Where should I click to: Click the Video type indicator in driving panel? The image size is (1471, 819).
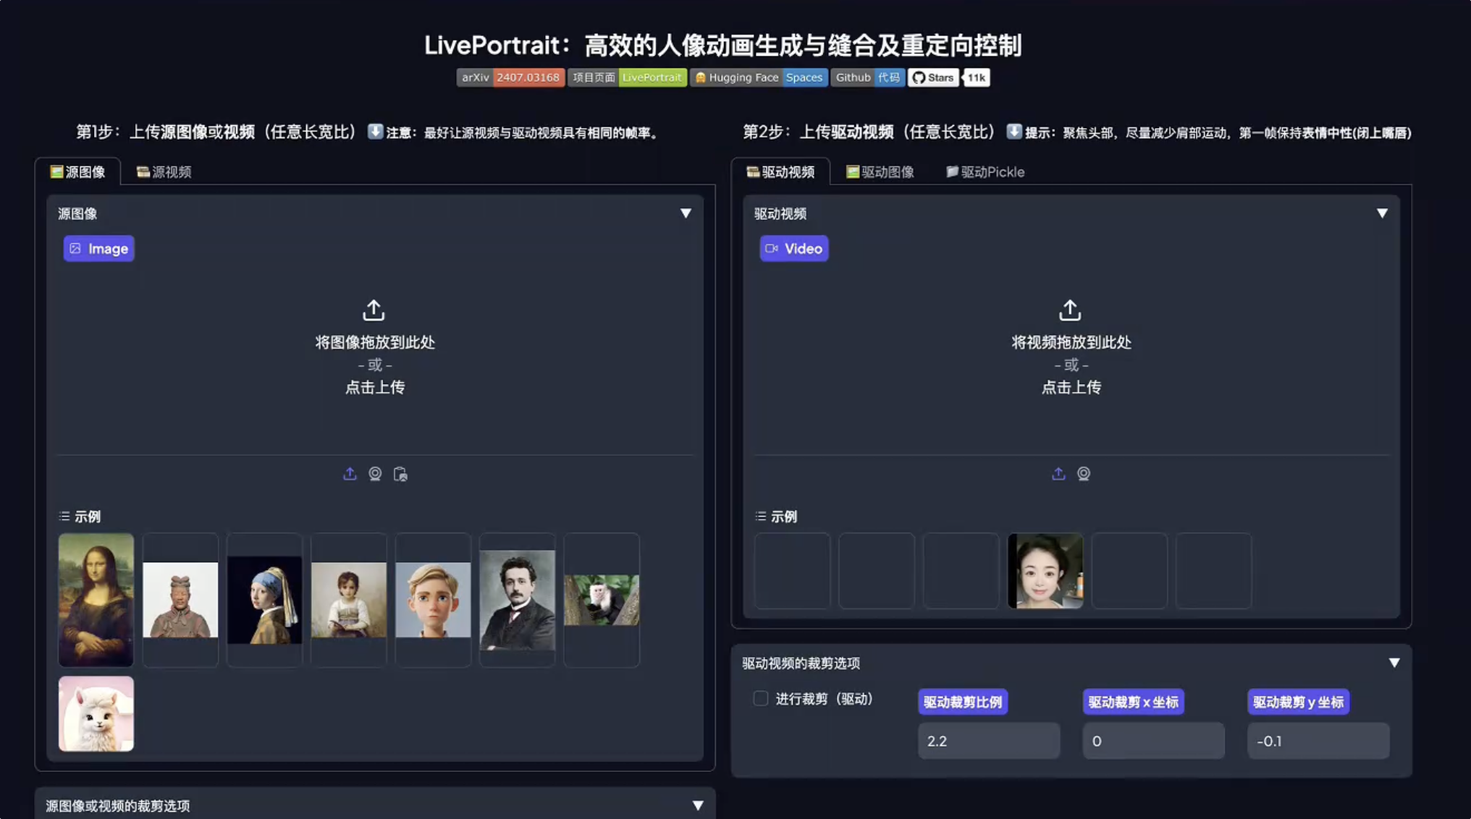pyautogui.click(x=793, y=248)
